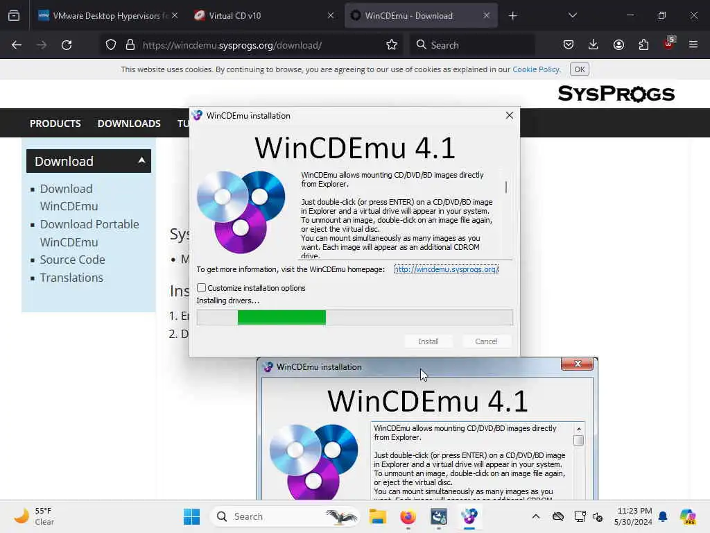This screenshot has width=710, height=533.
Task: Open Download Portable WinCDEmu link
Action: (89, 233)
